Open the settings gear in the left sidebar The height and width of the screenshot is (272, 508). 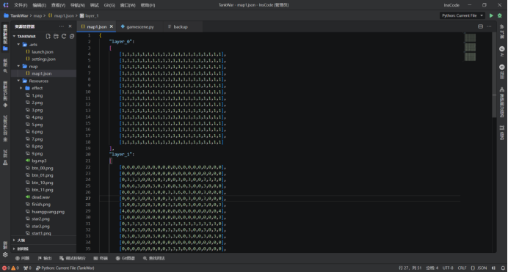(5, 254)
